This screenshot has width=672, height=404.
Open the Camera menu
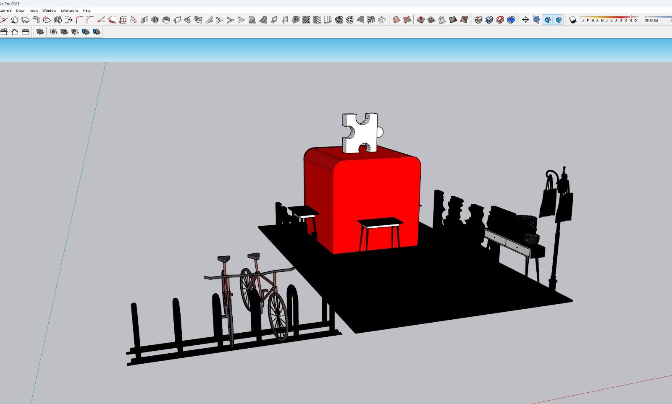point(5,10)
